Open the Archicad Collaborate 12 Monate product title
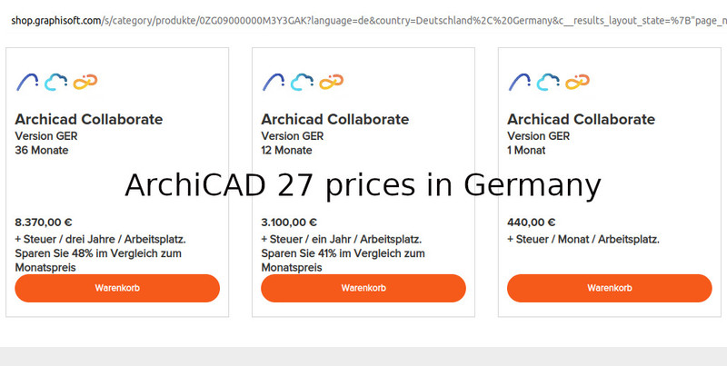Image resolution: width=727 pixels, height=366 pixels. (x=335, y=119)
